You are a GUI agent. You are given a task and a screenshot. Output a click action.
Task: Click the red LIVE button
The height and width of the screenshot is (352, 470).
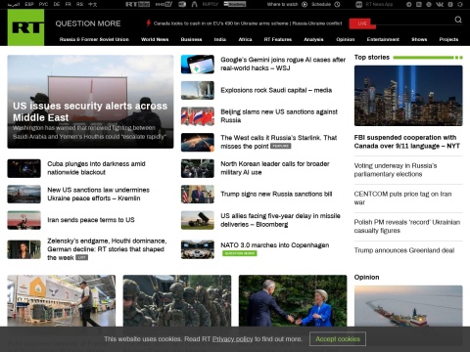pyautogui.click(x=362, y=23)
